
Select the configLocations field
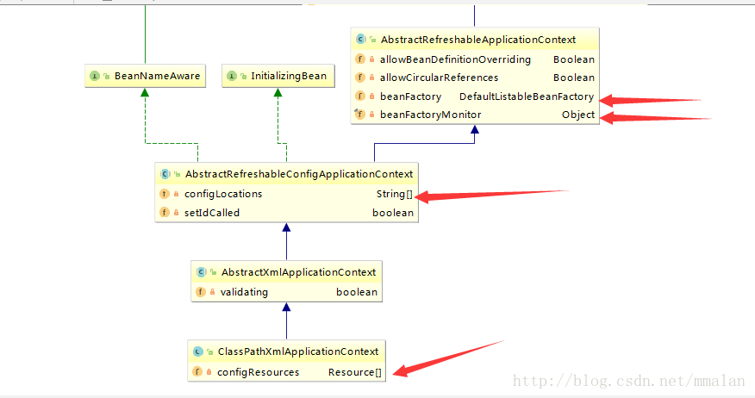(286, 194)
